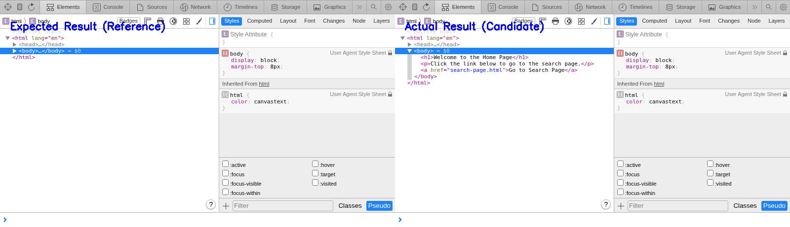Collapse expanded body node in right DOM tree

(410, 51)
